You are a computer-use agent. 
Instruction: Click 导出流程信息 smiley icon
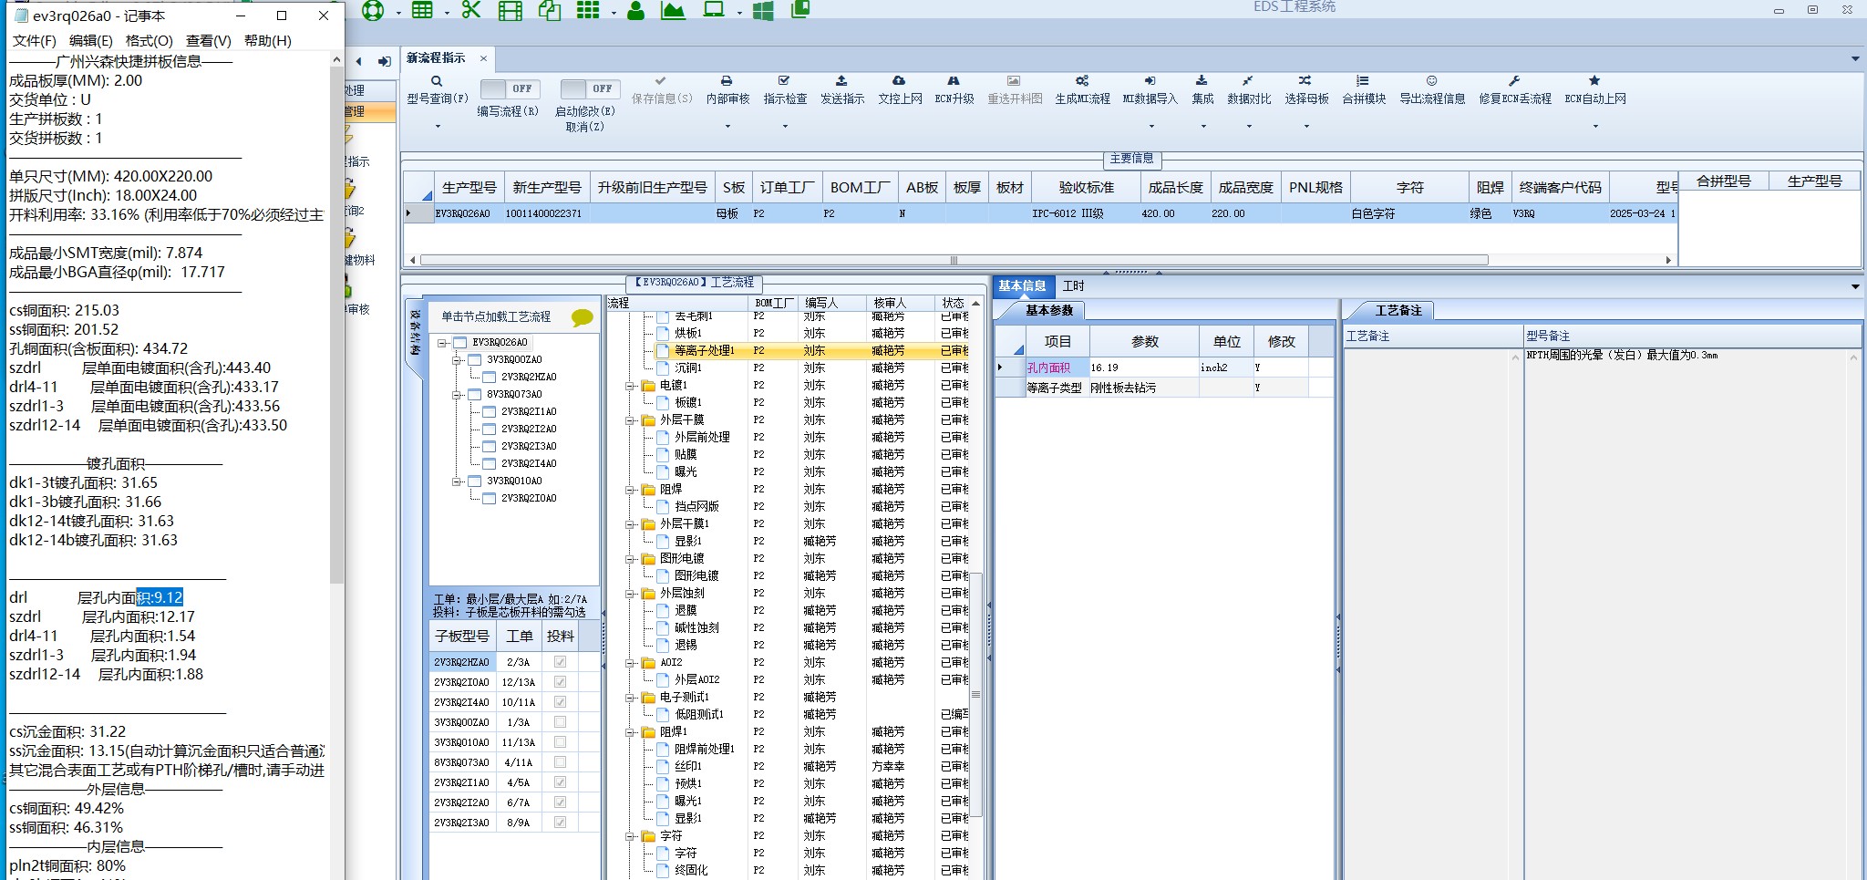click(x=1432, y=81)
